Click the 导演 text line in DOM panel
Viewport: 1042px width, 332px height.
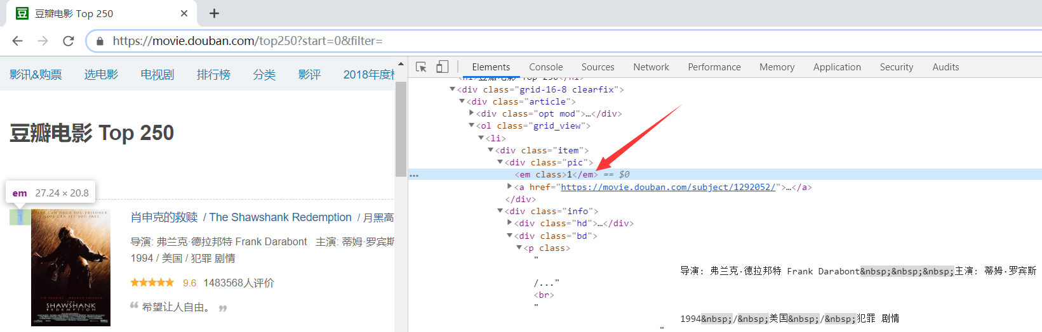coord(858,271)
